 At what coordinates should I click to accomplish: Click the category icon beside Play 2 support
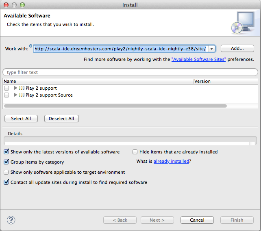[22, 88]
